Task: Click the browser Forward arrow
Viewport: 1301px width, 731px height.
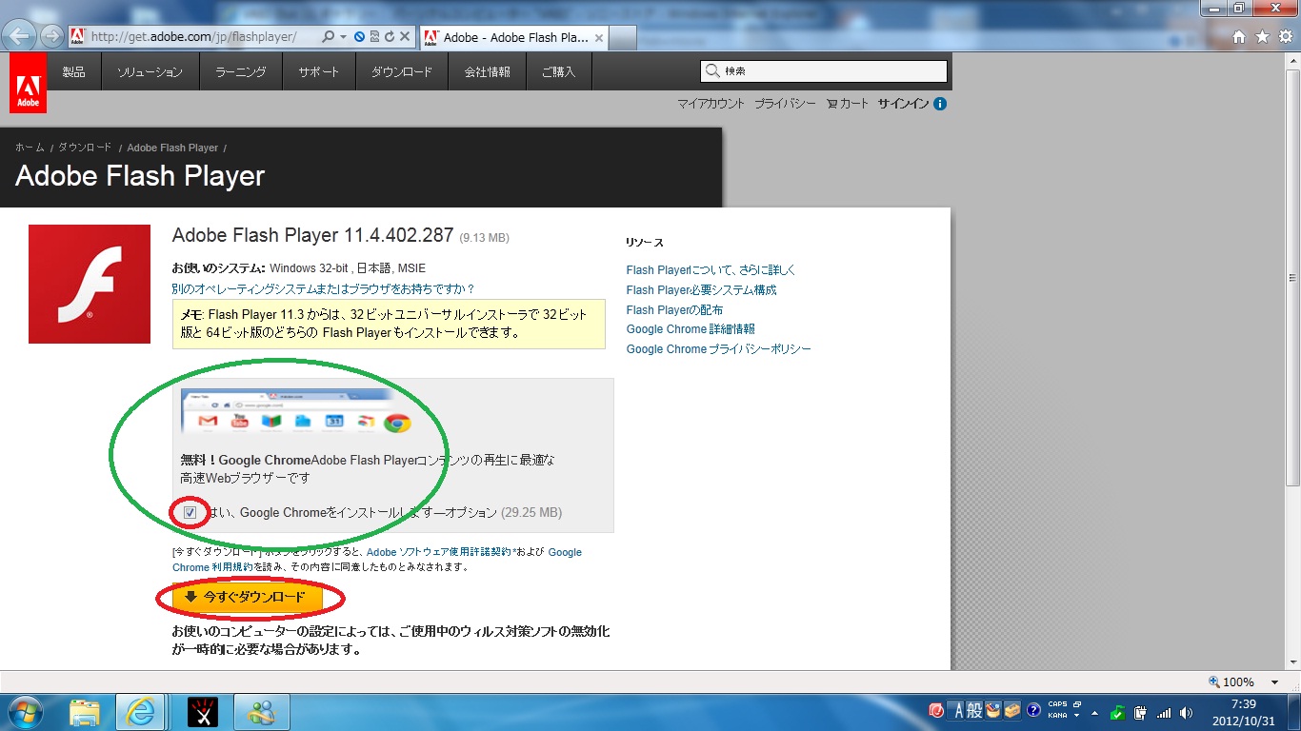Action: click(51, 36)
